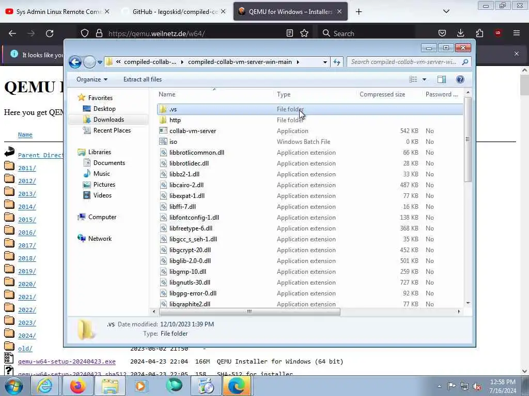Click the vertical scrollbar in the file list
Image resolution: width=529 pixels, height=396 pixels.
coord(468,139)
